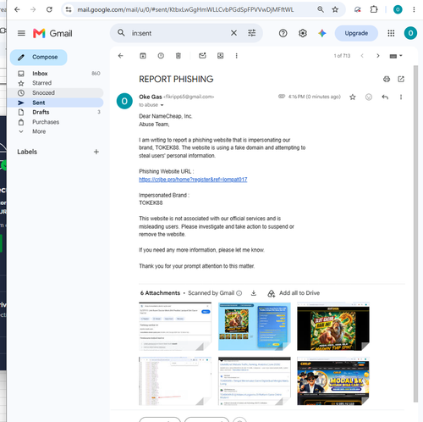Open black Slot Gacor attachment thumbnail
Image resolution: width=423 pixels, height=422 pixels.
click(x=333, y=326)
